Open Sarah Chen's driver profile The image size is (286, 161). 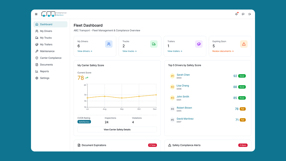pos(183,75)
